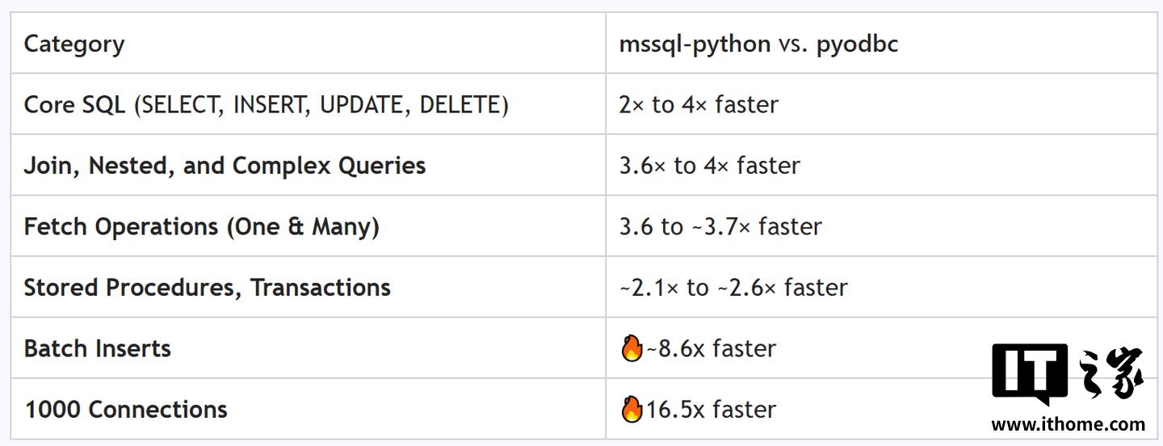This screenshot has height=446, width=1163.
Task: Click the 3.6 to ~3.7× faster value
Action: 720,227
